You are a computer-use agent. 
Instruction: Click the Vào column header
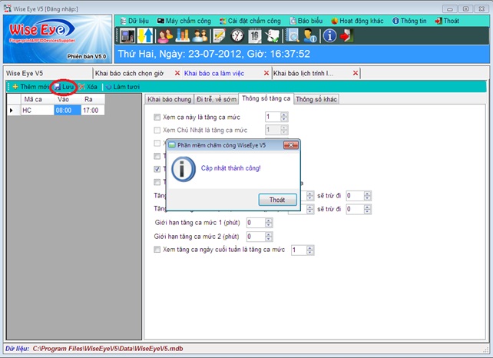click(x=68, y=99)
